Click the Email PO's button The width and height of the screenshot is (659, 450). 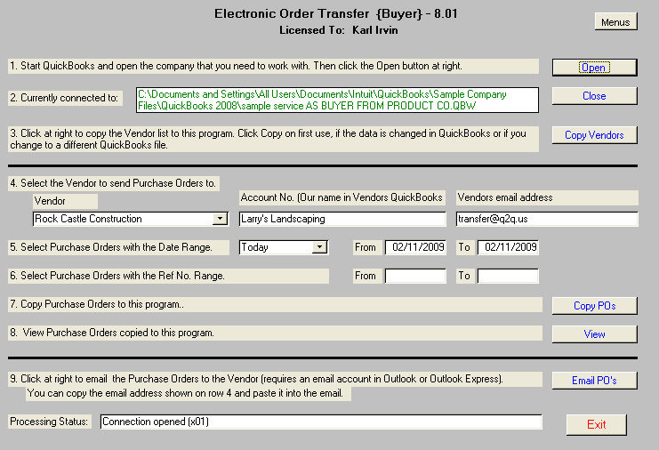click(x=594, y=381)
